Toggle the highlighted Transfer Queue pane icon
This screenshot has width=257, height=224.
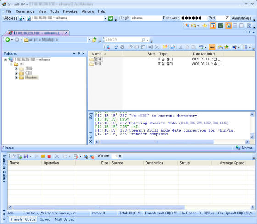[x=213, y=26]
